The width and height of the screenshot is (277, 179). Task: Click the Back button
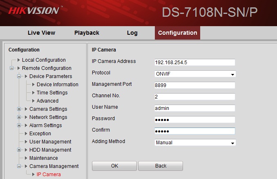pos(161,166)
